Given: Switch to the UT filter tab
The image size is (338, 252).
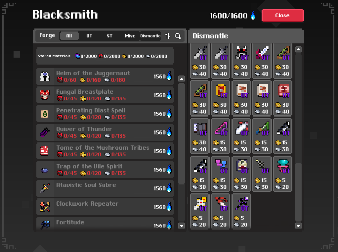Looking at the screenshot, I should pyautogui.click(x=89, y=36).
